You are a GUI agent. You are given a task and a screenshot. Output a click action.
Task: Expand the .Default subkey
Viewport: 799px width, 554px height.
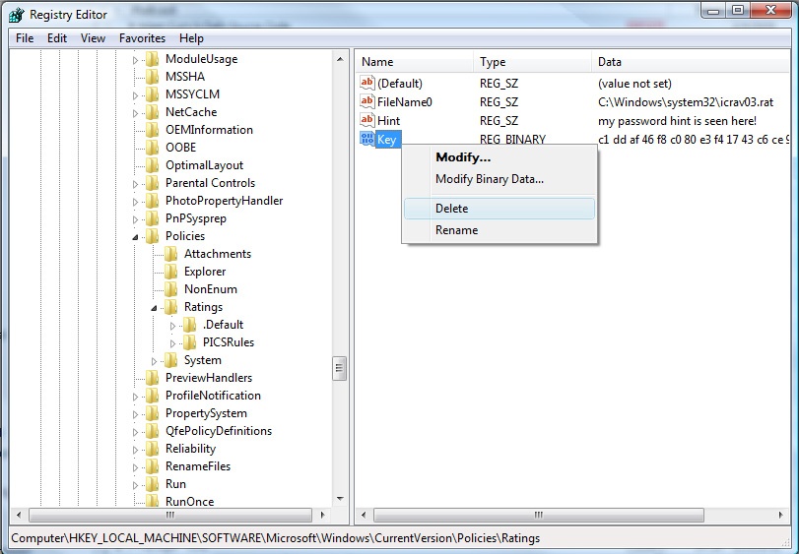(172, 326)
